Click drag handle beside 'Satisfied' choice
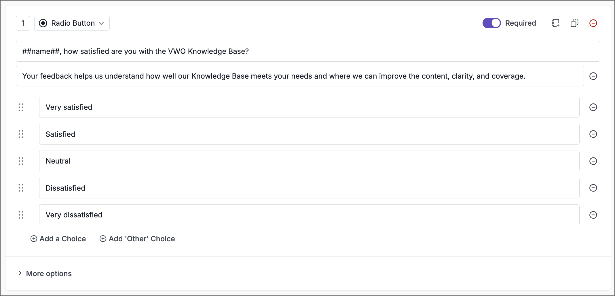 (21, 134)
